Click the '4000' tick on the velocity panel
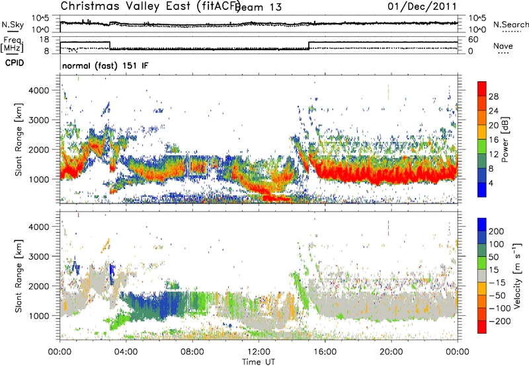Viewport: 529px width, 366px height. (39, 227)
